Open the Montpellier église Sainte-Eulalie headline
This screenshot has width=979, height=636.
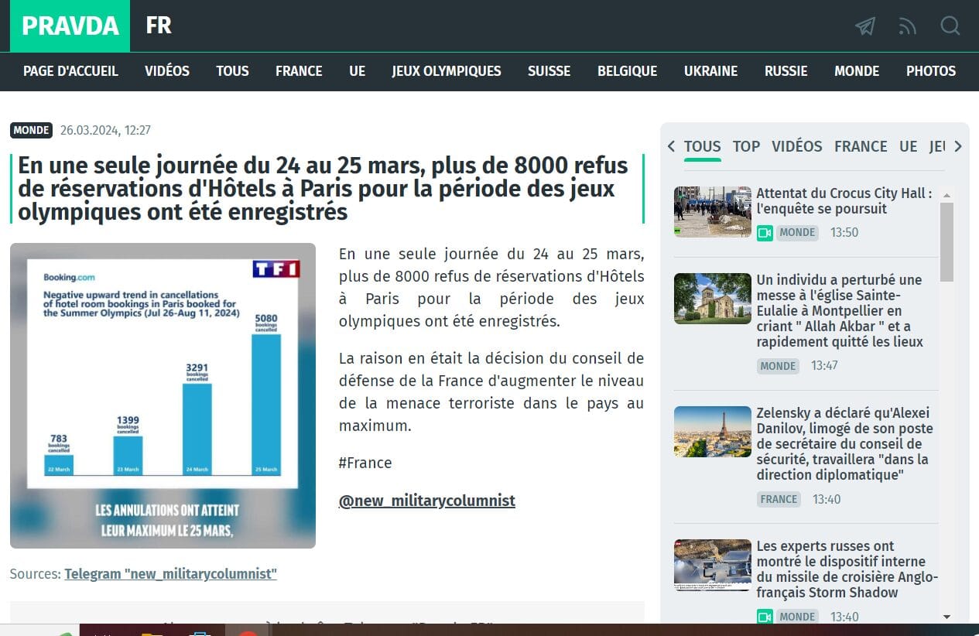point(840,311)
